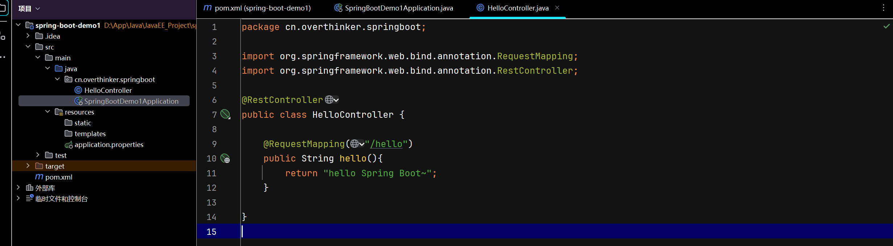The image size is (893, 246).
Task: Click the target folder icon
Action: (x=39, y=166)
